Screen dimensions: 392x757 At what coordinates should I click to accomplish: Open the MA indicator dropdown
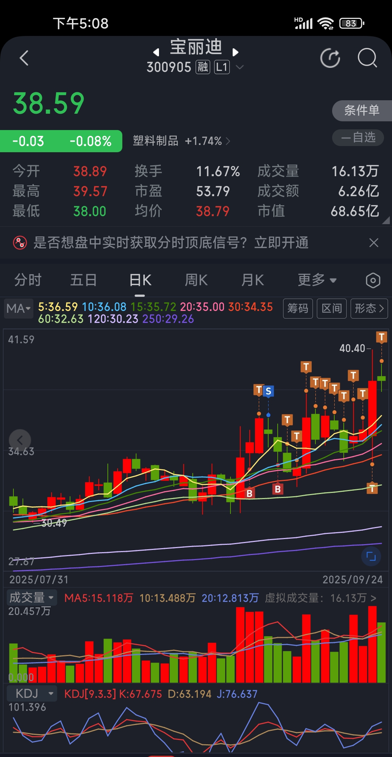[19, 308]
